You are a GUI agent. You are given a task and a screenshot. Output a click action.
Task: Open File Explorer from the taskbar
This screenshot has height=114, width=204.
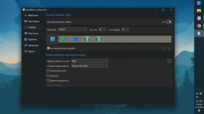(199, 11)
